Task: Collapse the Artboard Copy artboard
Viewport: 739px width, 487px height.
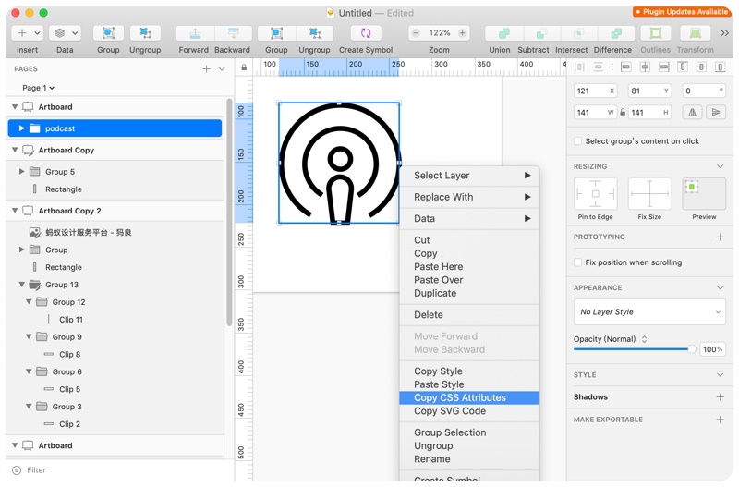Action: coord(15,150)
